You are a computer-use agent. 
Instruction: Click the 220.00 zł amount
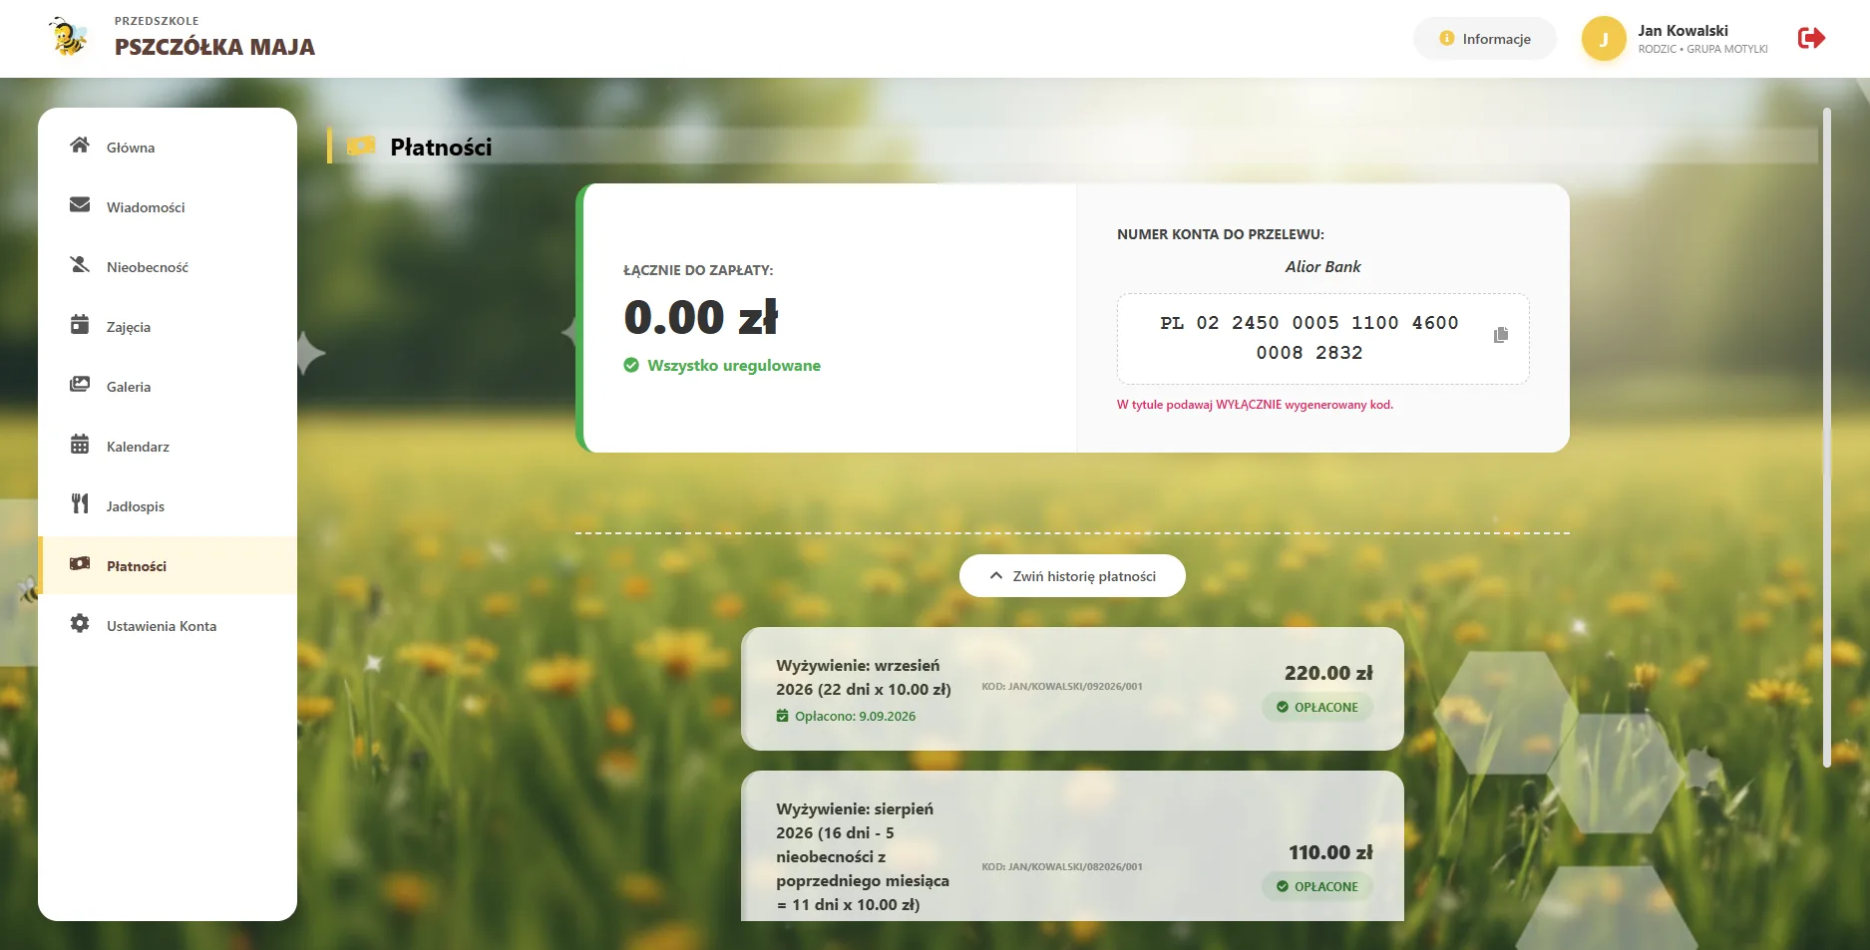(1328, 673)
